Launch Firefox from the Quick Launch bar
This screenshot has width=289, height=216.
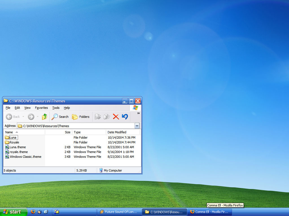[33, 212]
